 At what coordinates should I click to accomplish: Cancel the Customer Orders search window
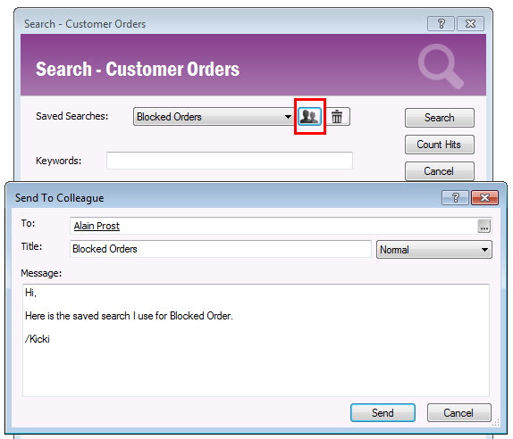tap(440, 171)
